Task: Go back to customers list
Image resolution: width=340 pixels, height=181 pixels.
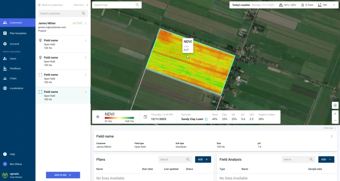Action: coord(50,5)
